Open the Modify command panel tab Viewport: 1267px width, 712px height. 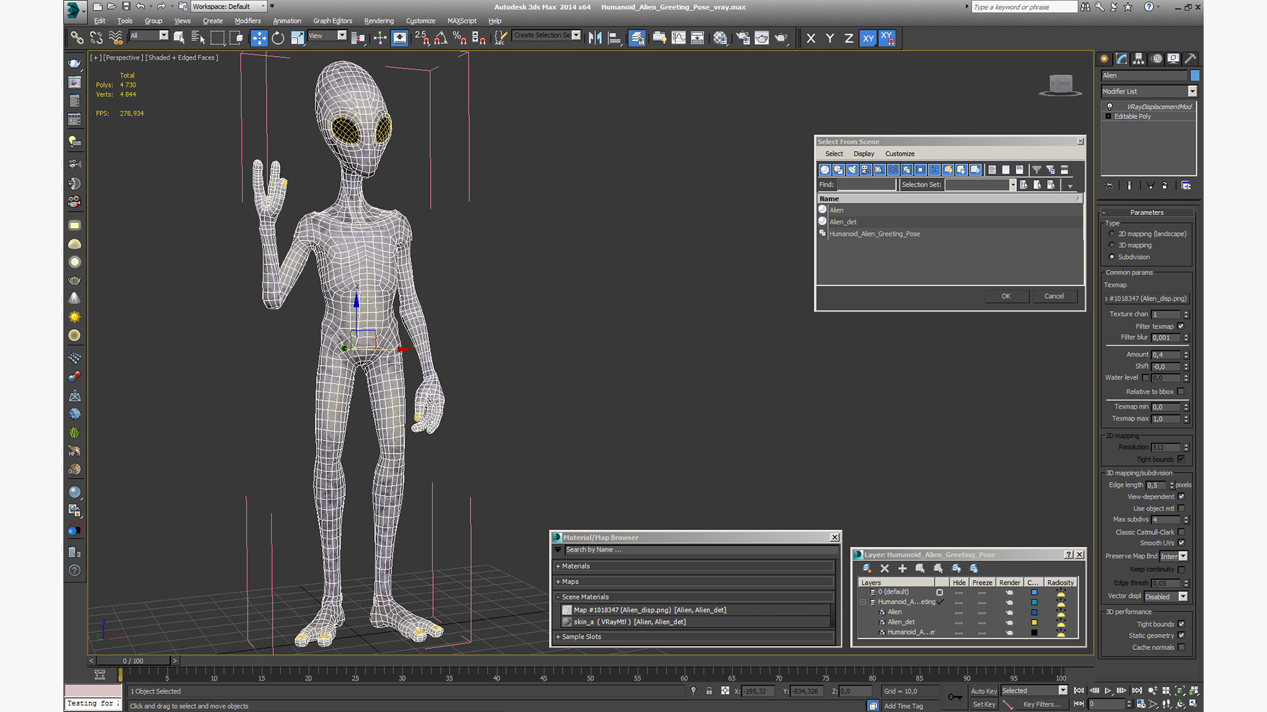[x=1122, y=59]
